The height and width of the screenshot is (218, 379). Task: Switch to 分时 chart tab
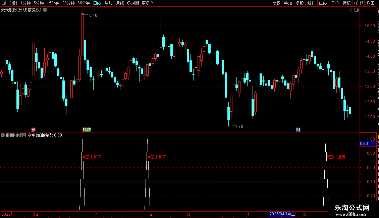point(13,3)
